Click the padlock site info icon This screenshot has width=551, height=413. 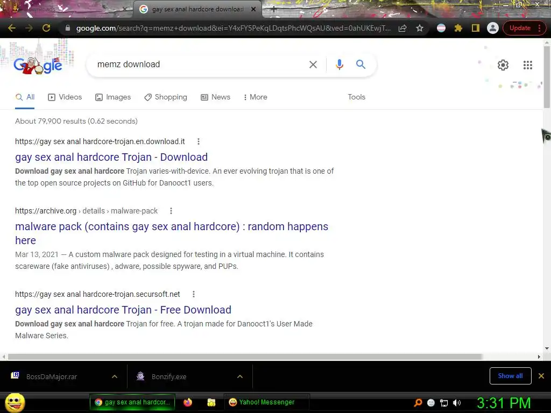68,28
